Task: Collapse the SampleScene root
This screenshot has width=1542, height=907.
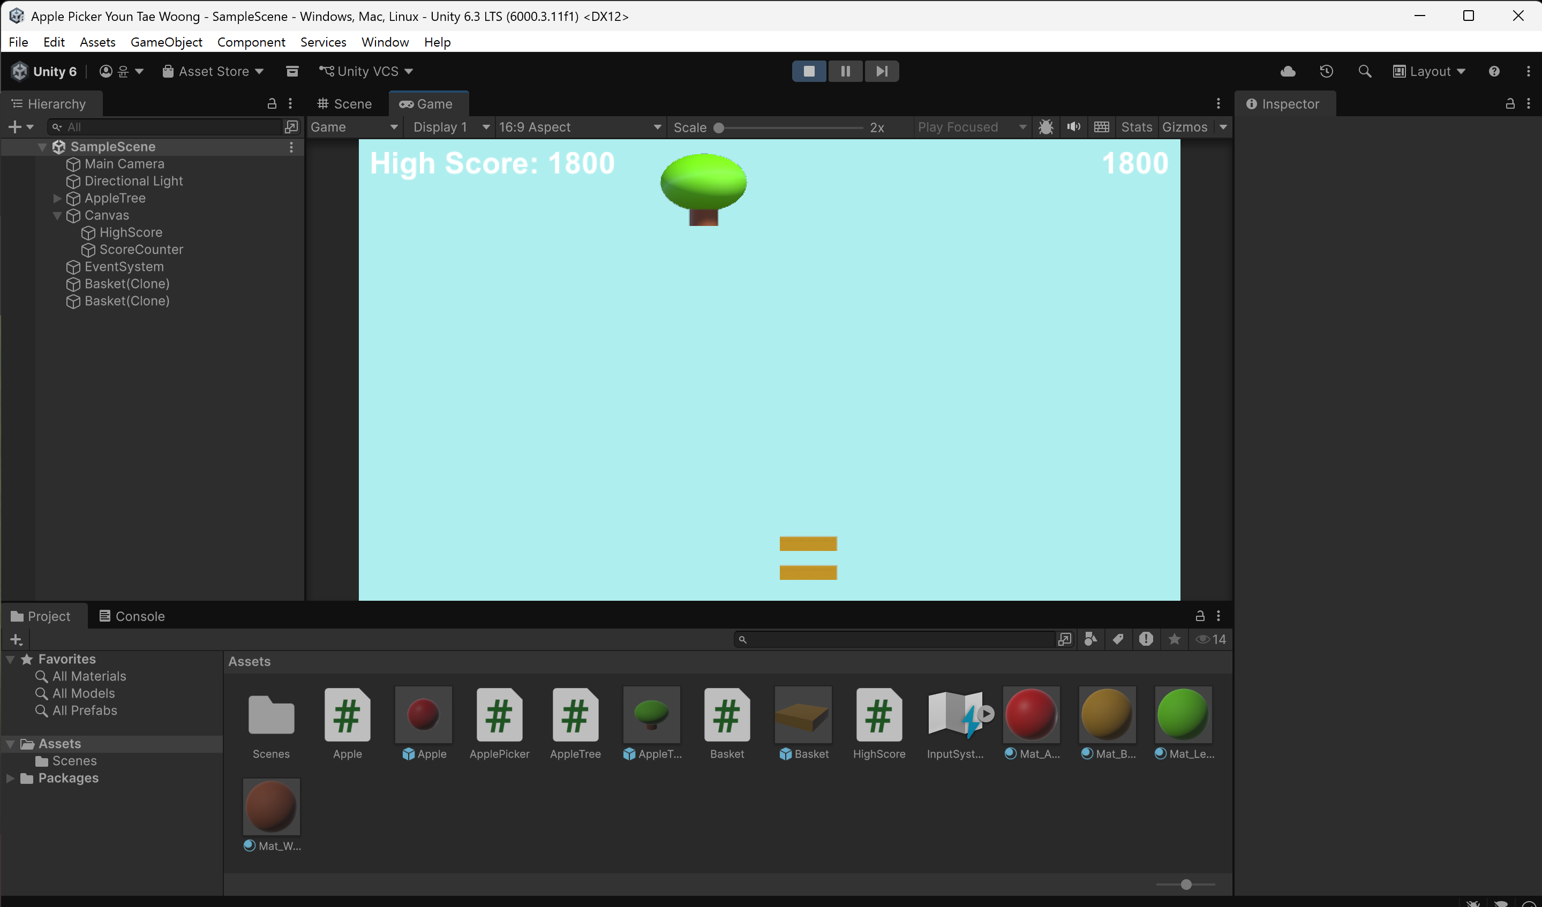Action: pos(42,147)
